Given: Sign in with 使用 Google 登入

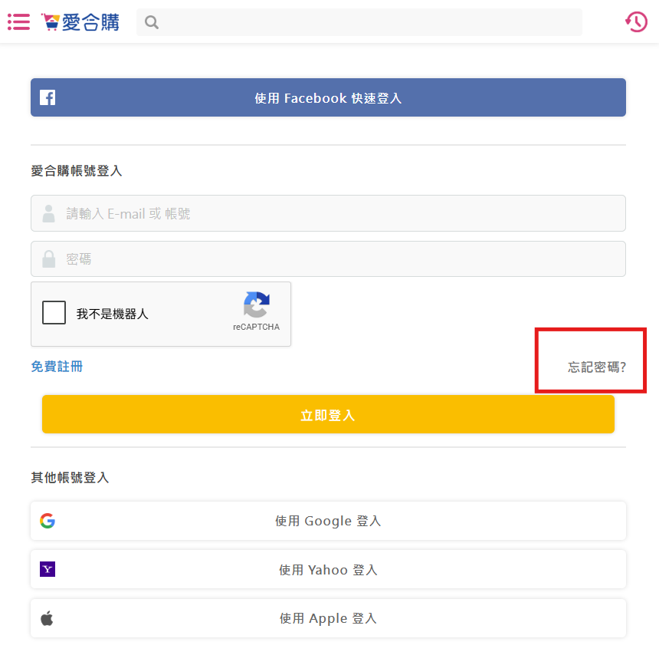Looking at the screenshot, I should click(x=328, y=521).
